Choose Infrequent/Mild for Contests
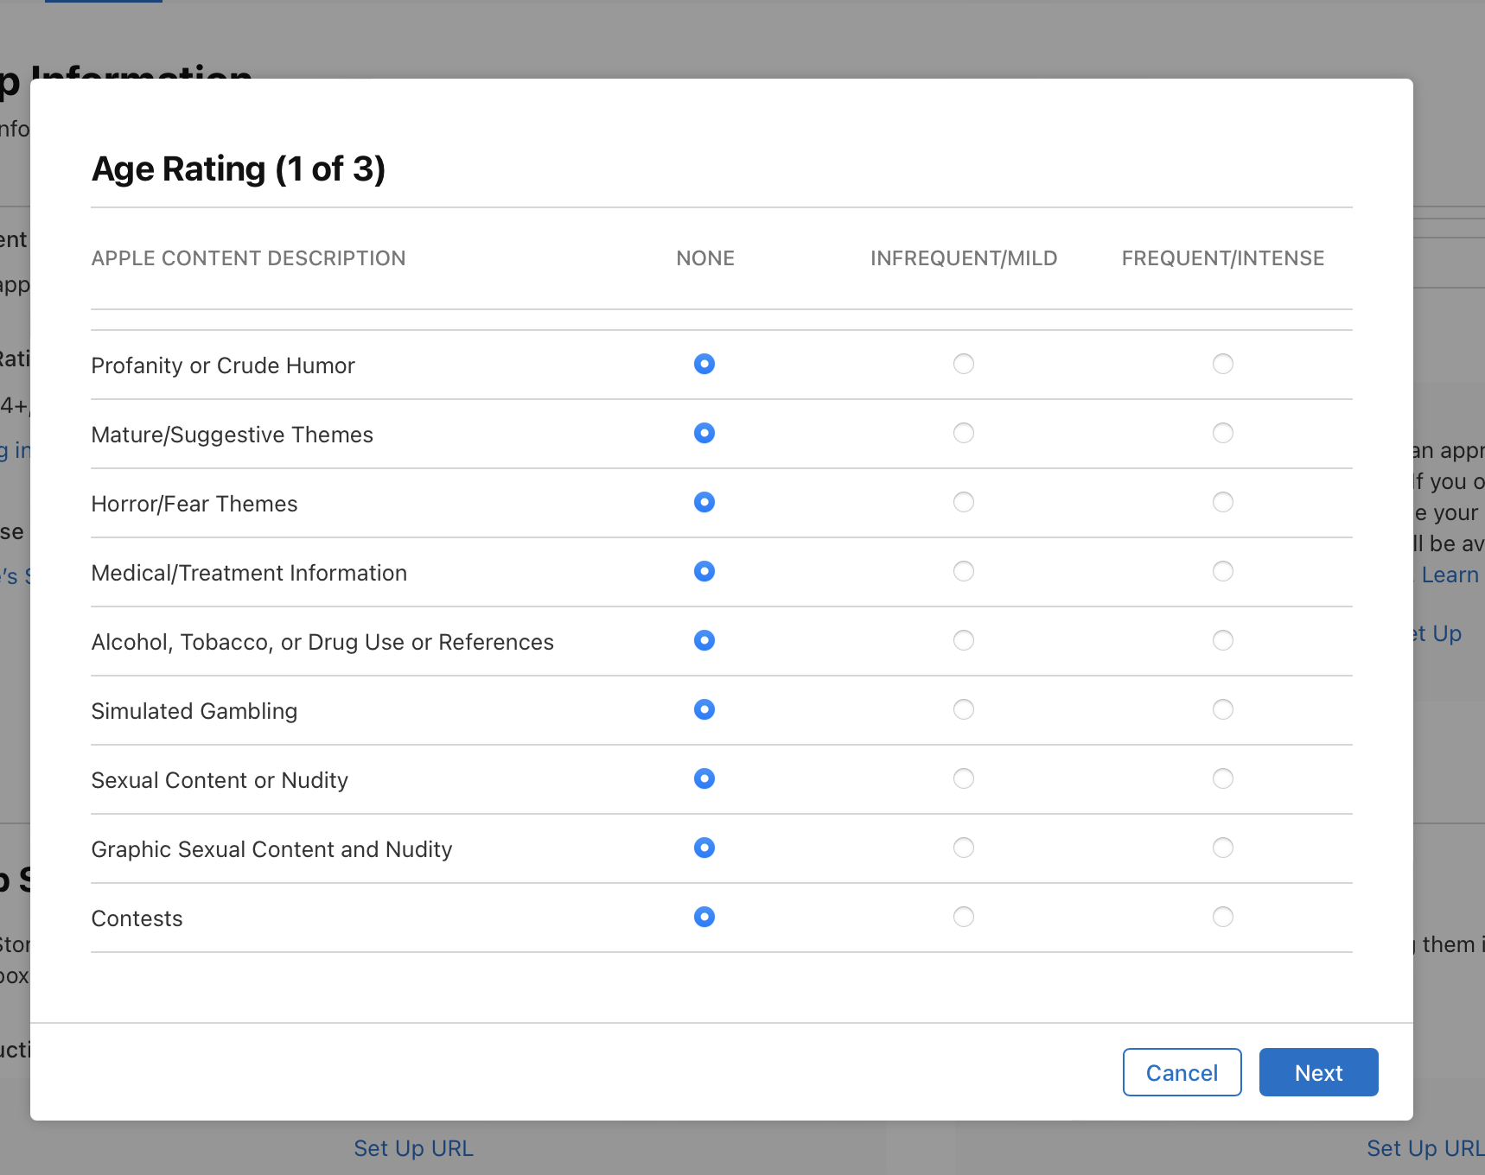The height and width of the screenshot is (1175, 1485). click(x=964, y=917)
